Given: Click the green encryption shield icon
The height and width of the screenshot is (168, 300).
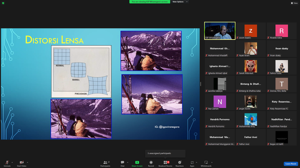Looking at the screenshot, I should pos(3,3).
